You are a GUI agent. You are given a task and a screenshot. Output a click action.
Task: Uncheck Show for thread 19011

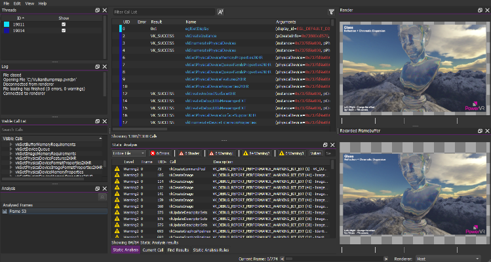(x=64, y=24)
